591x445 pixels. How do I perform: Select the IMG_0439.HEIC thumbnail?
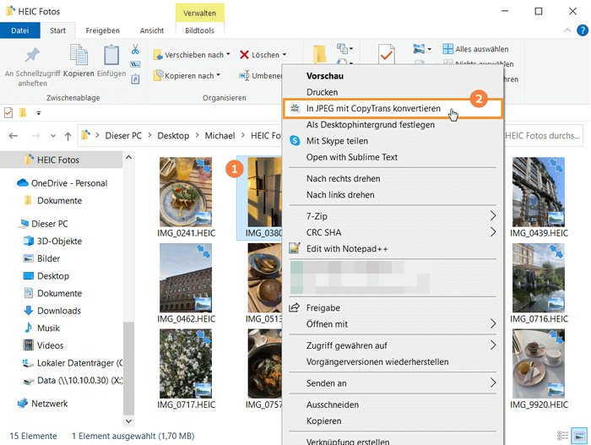click(x=539, y=192)
